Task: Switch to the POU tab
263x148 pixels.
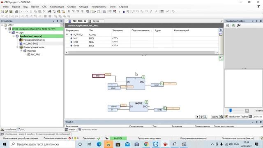Action: (21, 129)
